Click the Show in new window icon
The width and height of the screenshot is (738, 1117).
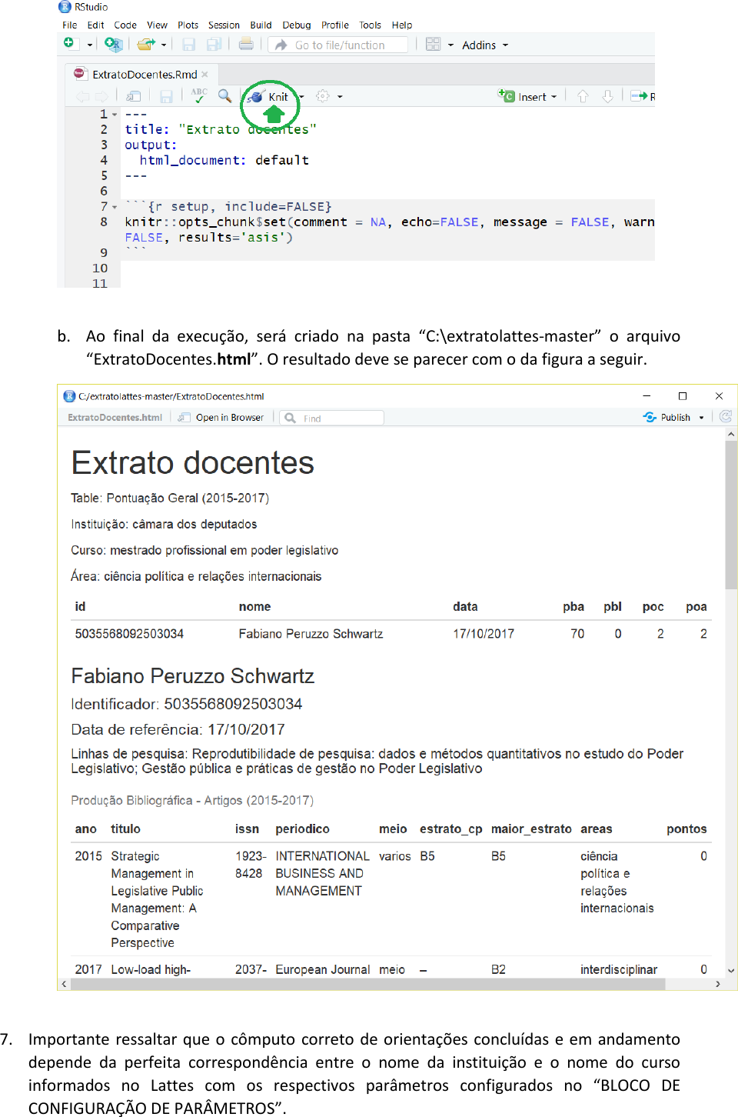tap(134, 96)
